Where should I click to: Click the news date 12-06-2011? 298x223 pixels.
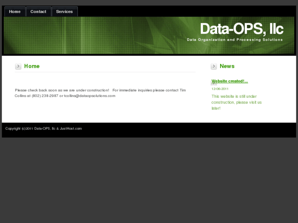tap(220, 89)
